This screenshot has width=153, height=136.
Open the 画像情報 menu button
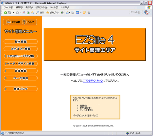pyautogui.click(x=21, y=71)
